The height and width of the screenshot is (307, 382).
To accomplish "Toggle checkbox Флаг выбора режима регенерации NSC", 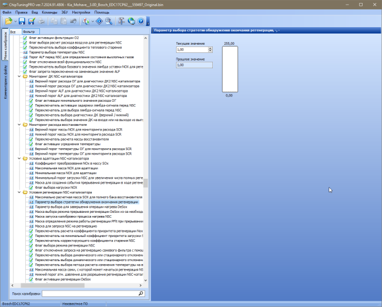I will click(31, 245).
